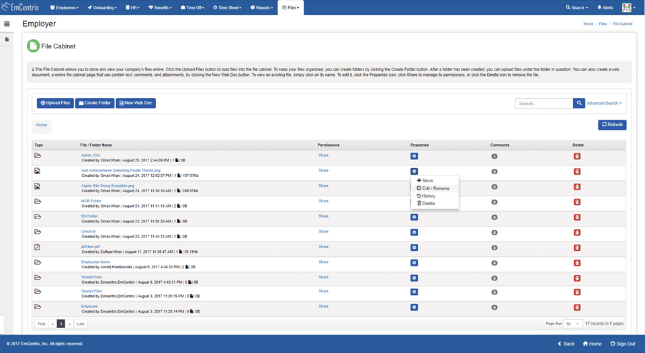Expand Advanced Search options
The width and height of the screenshot is (645, 353).
pos(604,104)
